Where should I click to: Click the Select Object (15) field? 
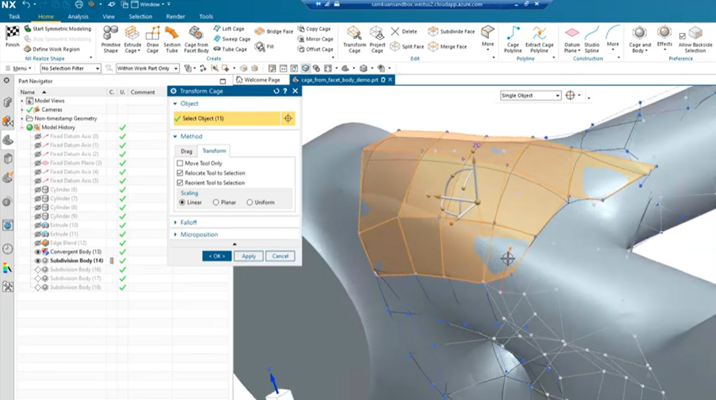tap(226, 119)
